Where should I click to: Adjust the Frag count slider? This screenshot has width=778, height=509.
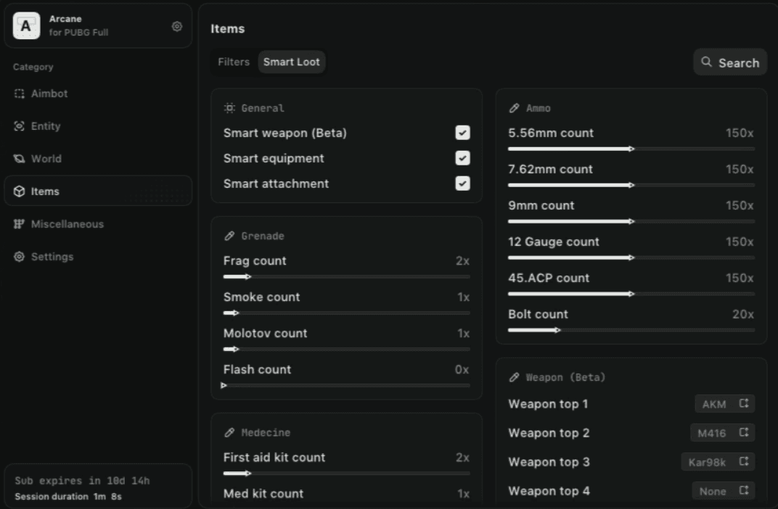[x=346, y=276]
